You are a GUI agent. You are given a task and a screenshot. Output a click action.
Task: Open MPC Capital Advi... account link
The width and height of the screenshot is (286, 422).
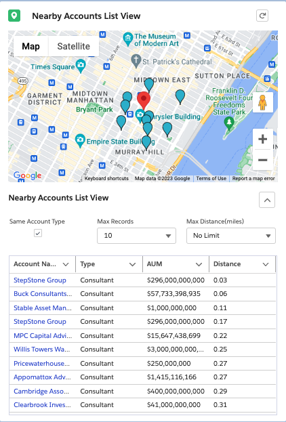point(43,335)
